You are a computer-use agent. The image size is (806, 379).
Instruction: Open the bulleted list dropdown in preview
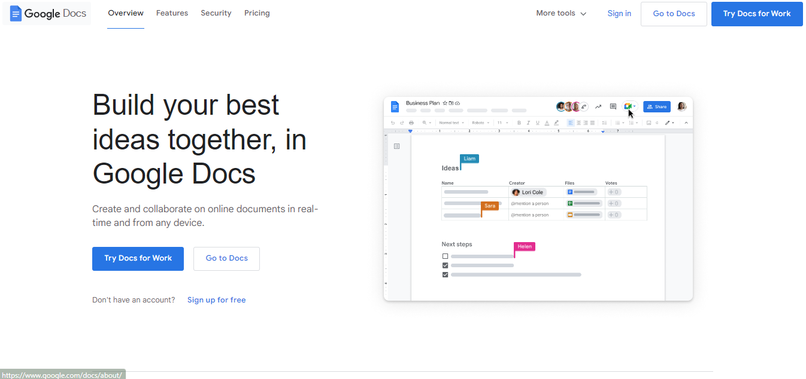(x=623, y=123)
